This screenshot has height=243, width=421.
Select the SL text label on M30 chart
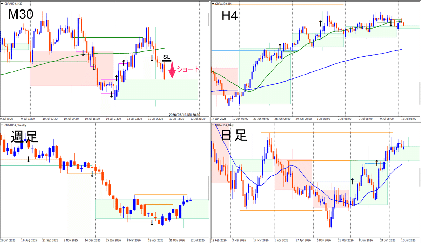click(167, 57)
